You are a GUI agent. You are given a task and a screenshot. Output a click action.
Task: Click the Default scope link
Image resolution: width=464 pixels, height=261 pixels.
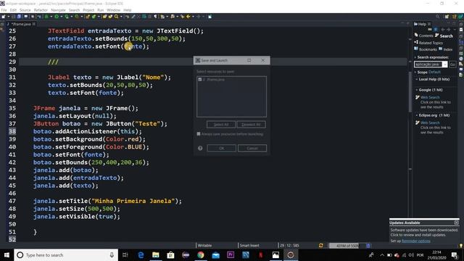[434, 72]
